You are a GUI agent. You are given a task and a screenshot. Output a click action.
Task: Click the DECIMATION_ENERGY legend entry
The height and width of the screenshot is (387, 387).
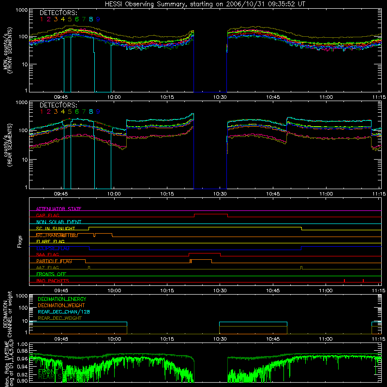(62, 299)
